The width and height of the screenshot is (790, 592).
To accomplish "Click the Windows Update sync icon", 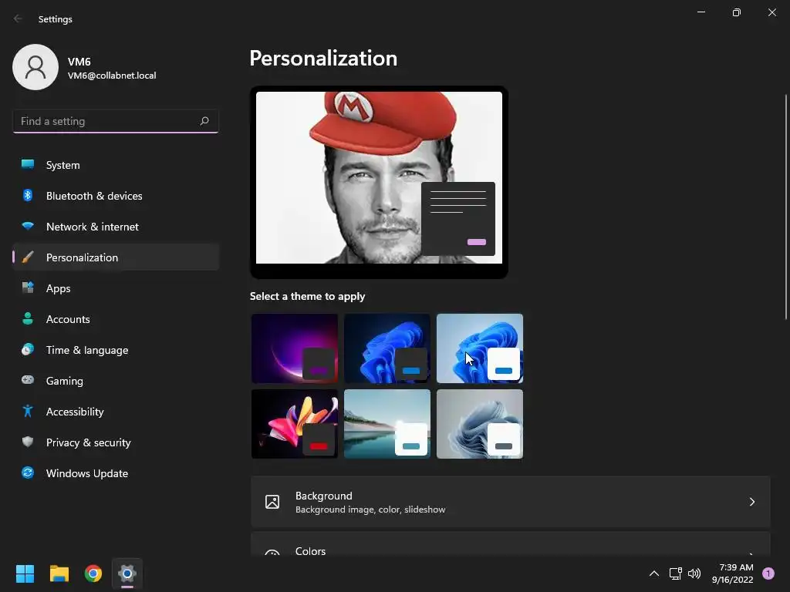I will [x=28, y=473].
